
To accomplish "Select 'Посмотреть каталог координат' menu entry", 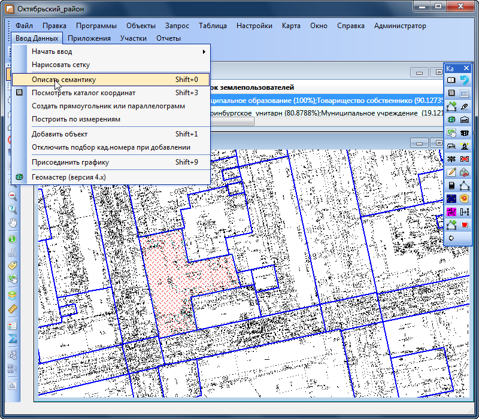I will coord(83,93).
